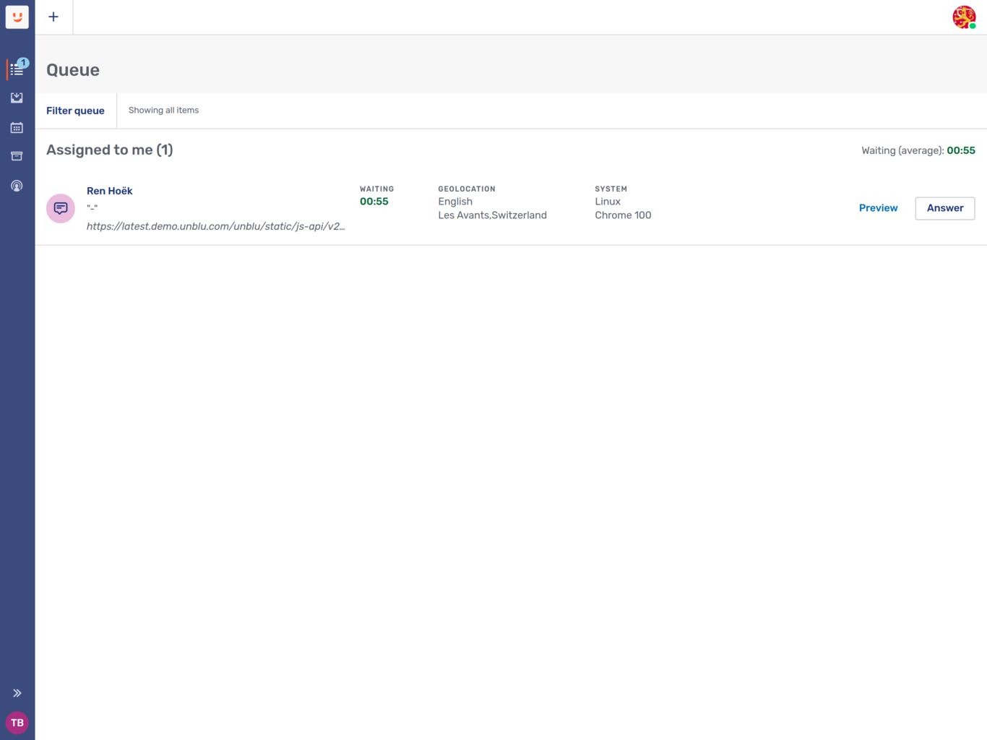987x740 pixels.
Task: Click the visitor name Ren Hoëk
Action: 109,191
